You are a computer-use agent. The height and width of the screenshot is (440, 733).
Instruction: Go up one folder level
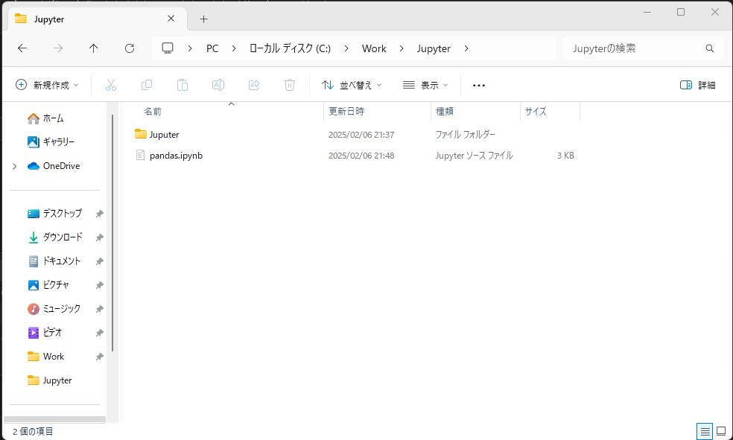(x=93, y=48)
